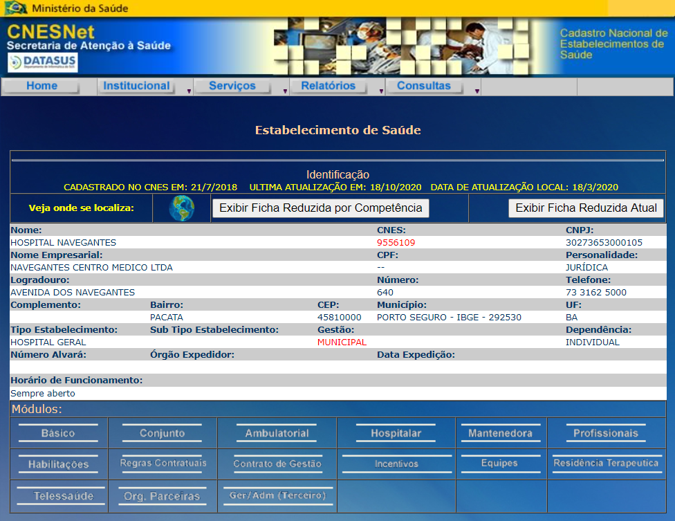Click NAVEGANTES CENTRO MEDICO LTDA text
The width and height of the screenshot is (675, 521).
coord(91,267)
